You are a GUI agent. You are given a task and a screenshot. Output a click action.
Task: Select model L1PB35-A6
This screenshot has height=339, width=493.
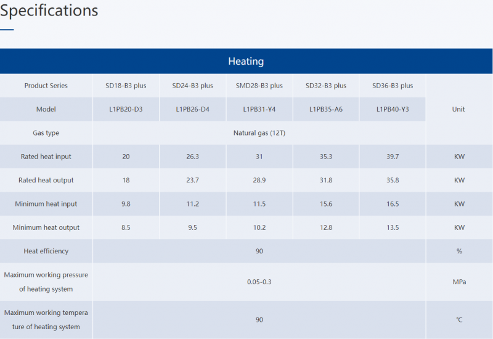click(325, 109)
